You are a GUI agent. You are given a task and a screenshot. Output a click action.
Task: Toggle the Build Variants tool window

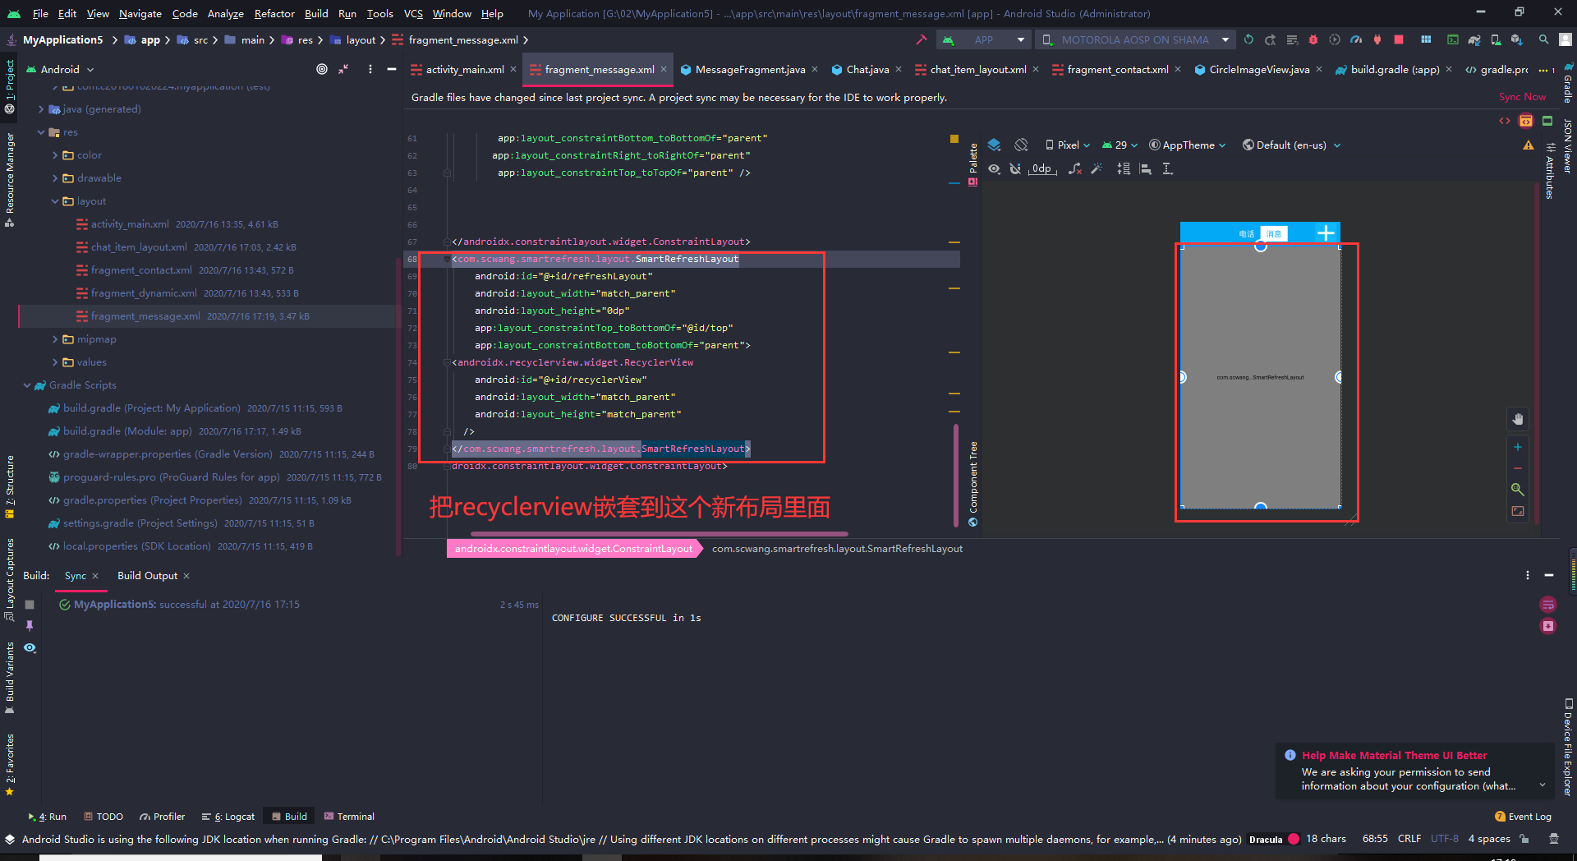(10, 677)
